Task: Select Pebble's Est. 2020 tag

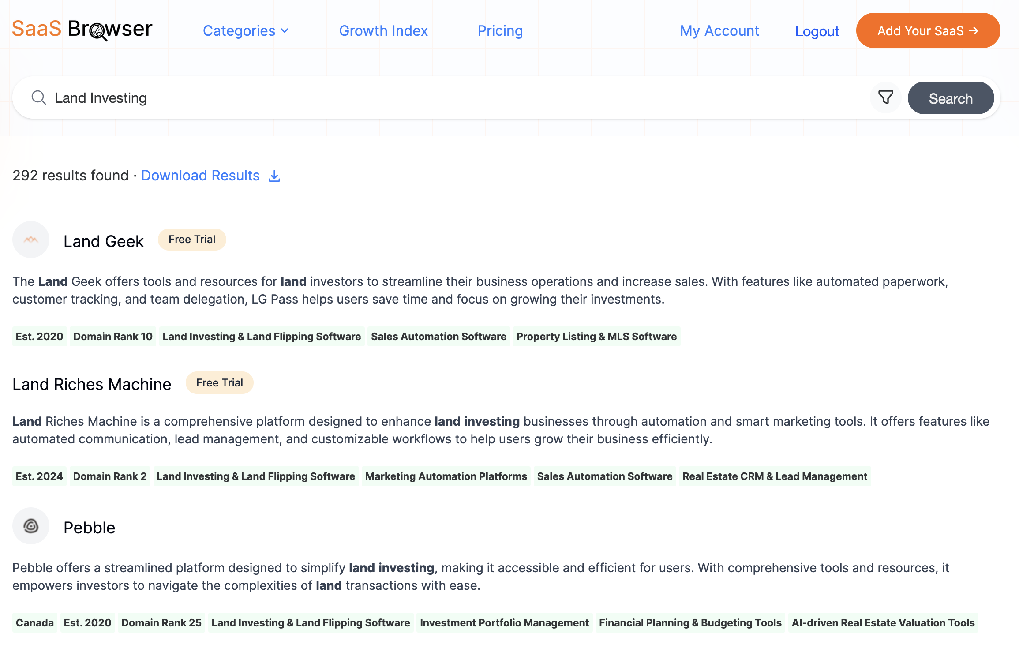Action: tap(87, 623)
